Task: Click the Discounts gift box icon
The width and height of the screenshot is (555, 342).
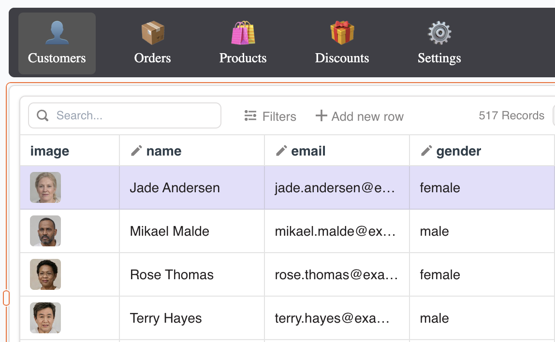Action: (342, 33)
